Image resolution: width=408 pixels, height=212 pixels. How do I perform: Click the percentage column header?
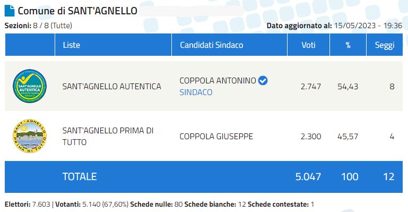tap(348, 45)
